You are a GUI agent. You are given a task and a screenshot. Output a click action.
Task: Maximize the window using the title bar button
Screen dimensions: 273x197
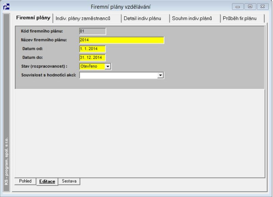coord(250,6)
